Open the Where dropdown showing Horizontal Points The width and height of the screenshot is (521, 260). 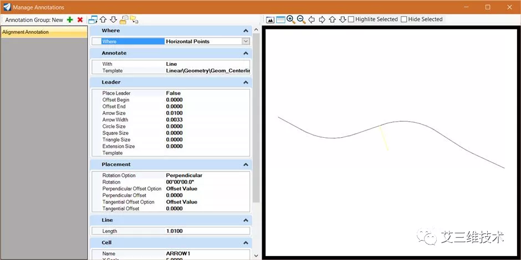click(x=246, y=41)
